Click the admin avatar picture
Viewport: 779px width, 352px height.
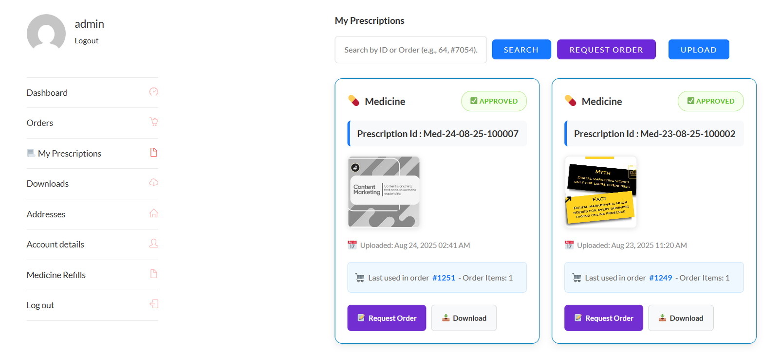coord(46,33)
